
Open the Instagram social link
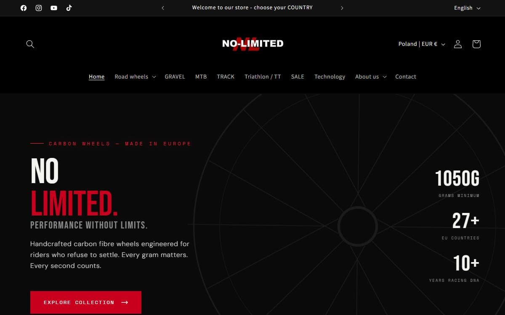[x=39, y=8]
